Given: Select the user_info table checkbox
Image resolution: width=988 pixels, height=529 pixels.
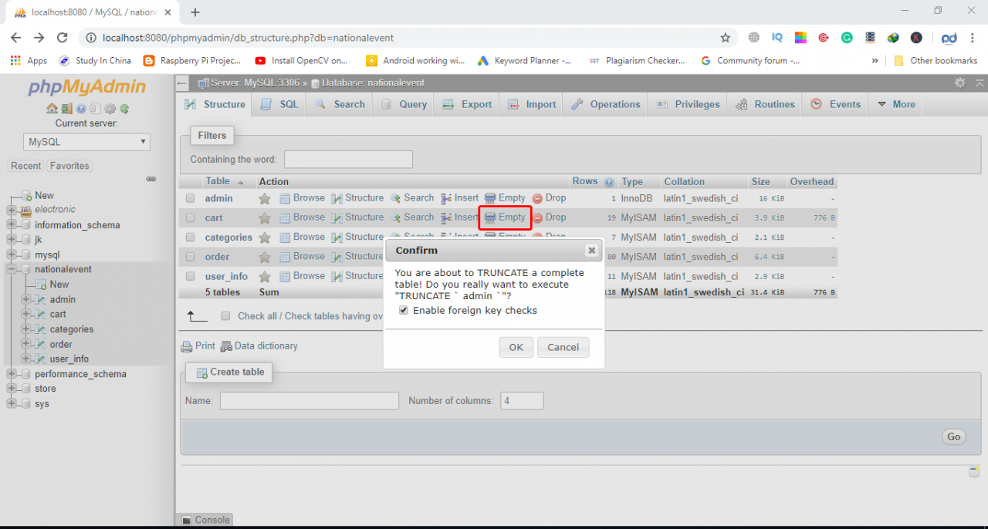Looking at the screenshot, I should pyautogui.click(x=190, y=276).
